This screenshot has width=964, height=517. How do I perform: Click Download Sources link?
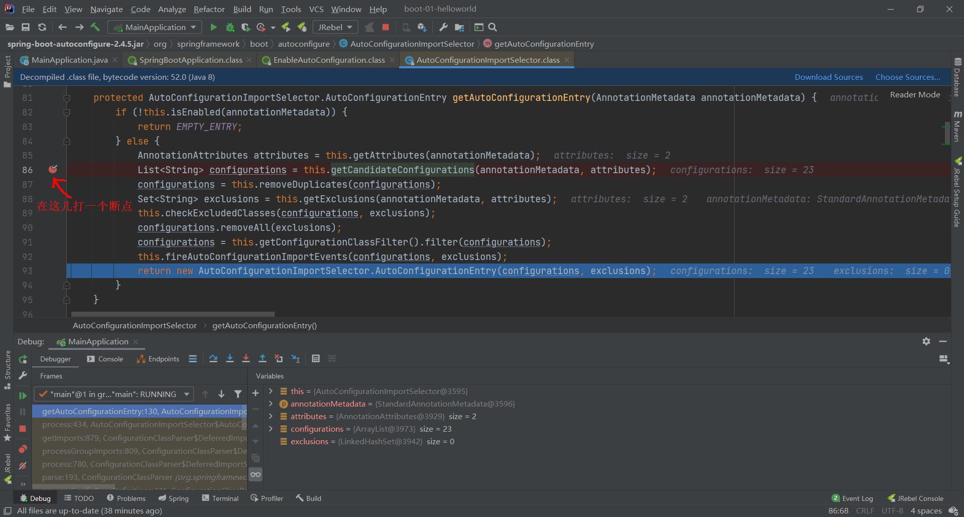[828, 77]
